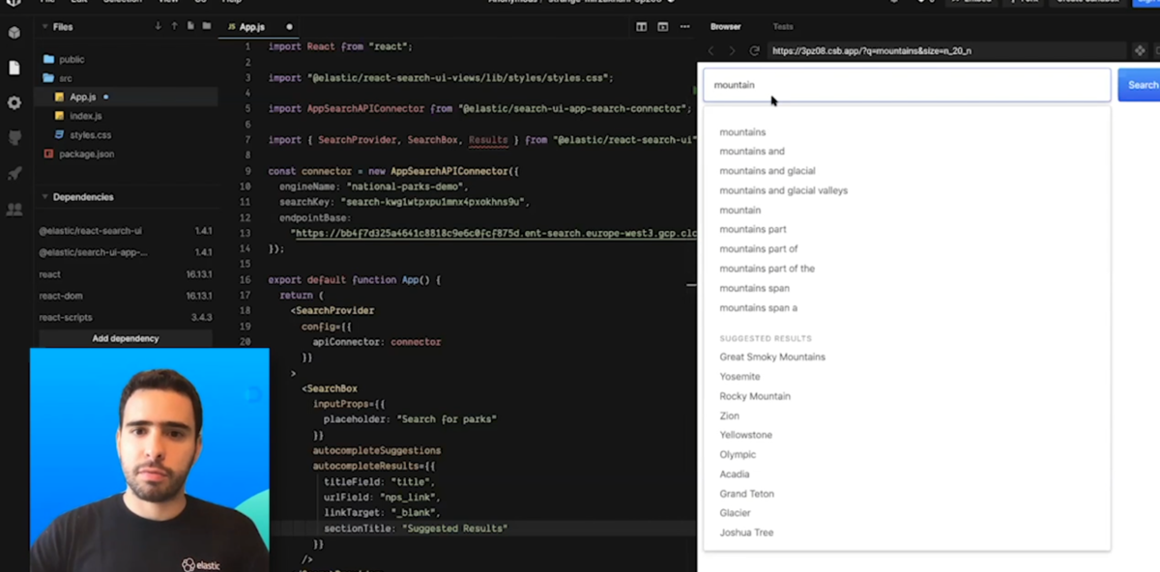Open the Glacier suggested result
This screenshot has height=572, width=1160.
pyautogui.click(x=735, y=513)
